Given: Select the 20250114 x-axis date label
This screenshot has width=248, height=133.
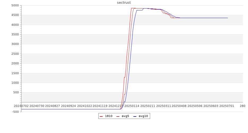Looking at the screenshot, I should coord(132,106).
